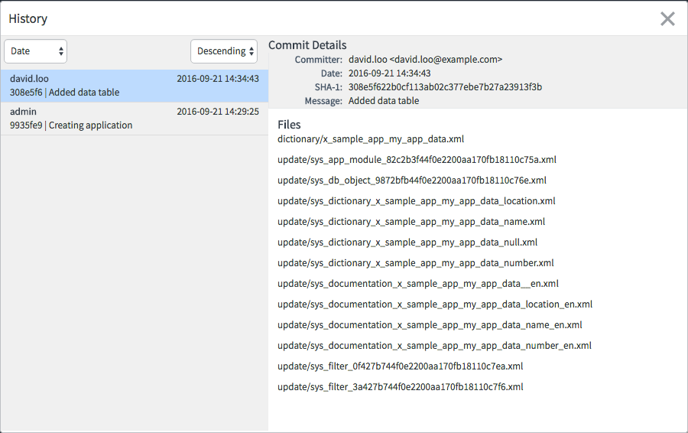Click file sys_documentation_x_sample_app_my_app_data_number_en.xml
Image resolution: width=688 pixels, height=433 pixels.
click(x=434, y=346)
